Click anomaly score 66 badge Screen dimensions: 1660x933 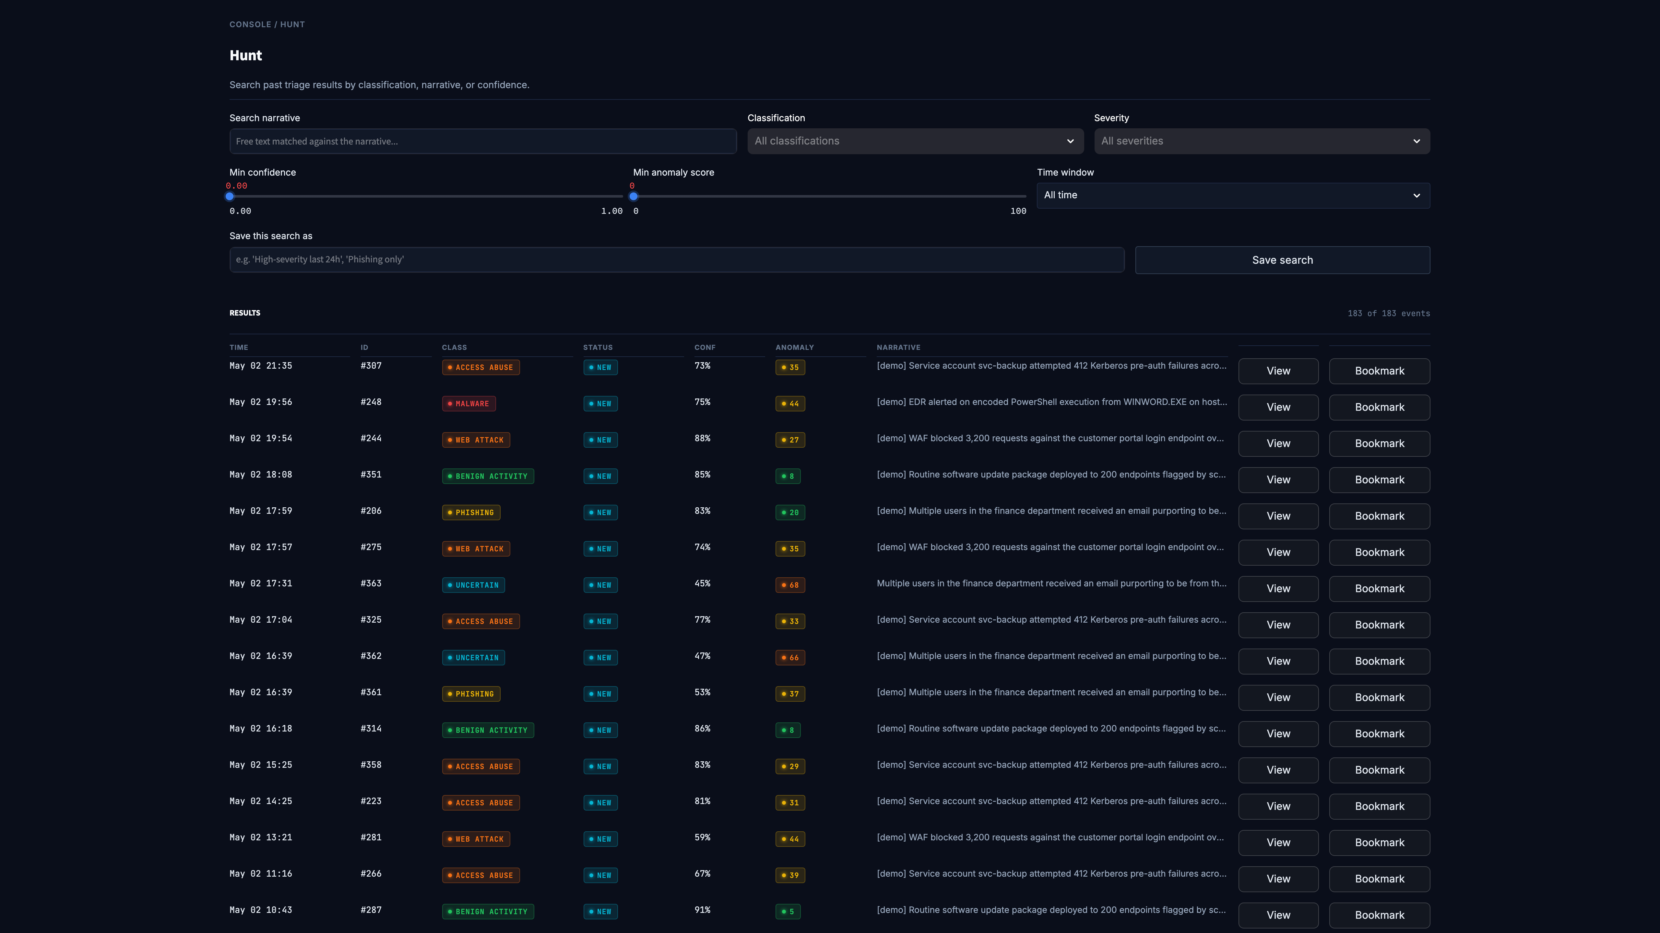pyautogui.click(x=790, y=658)
